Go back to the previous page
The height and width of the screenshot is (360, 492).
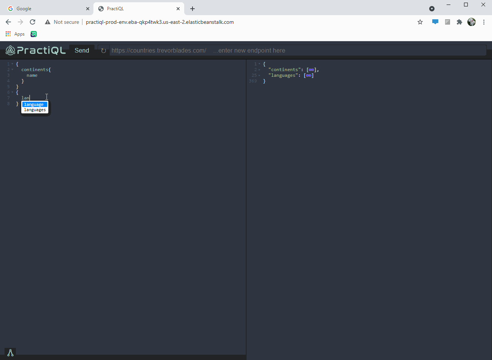pyautogui.click(x=8, y=22)
